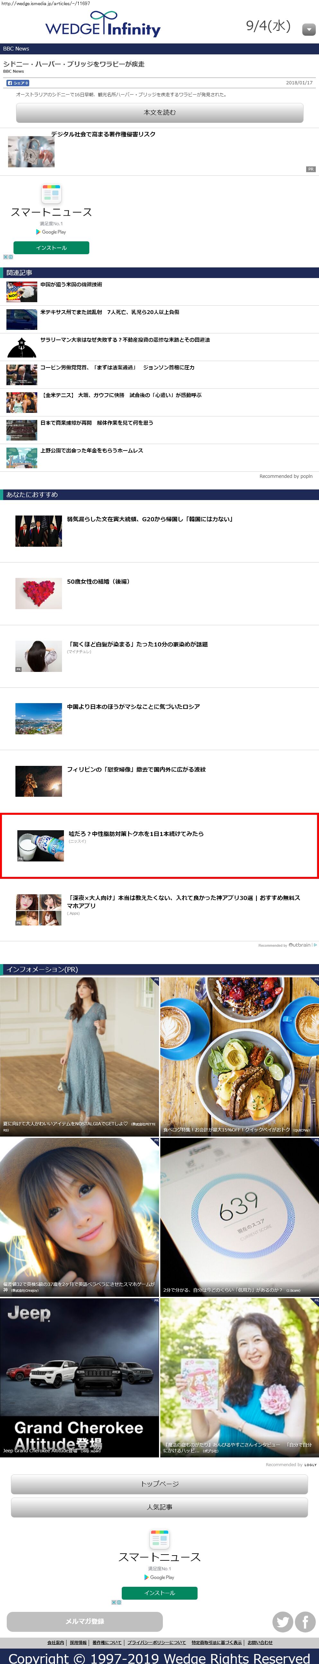Click the milk drink bottle thumbnail

tap(40, 846)
